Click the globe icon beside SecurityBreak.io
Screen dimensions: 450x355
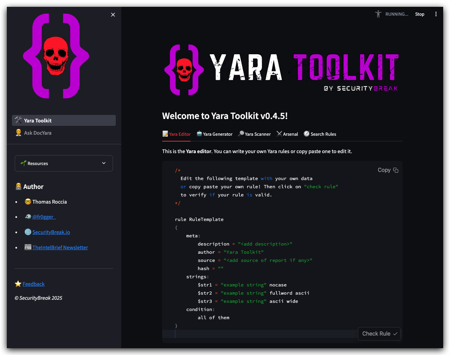28,232
